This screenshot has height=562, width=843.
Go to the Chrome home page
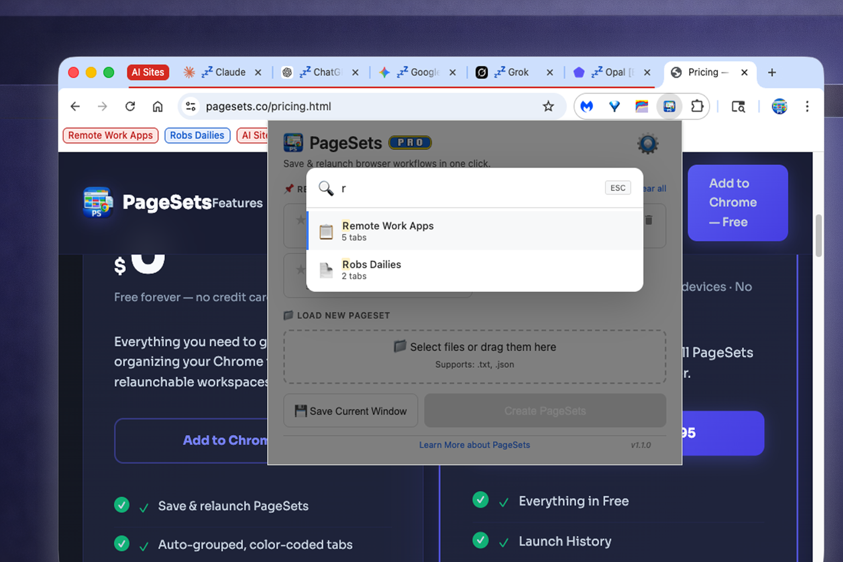[x=158, y=106]
